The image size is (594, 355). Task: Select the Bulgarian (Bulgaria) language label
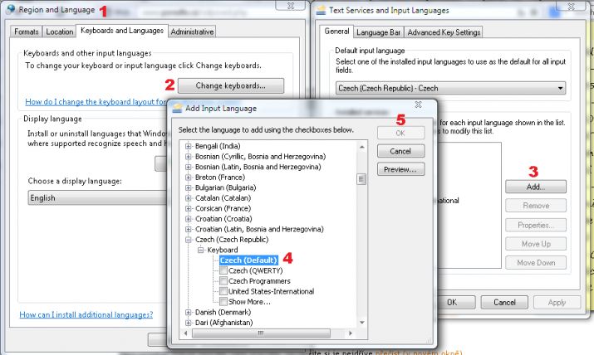225,187
